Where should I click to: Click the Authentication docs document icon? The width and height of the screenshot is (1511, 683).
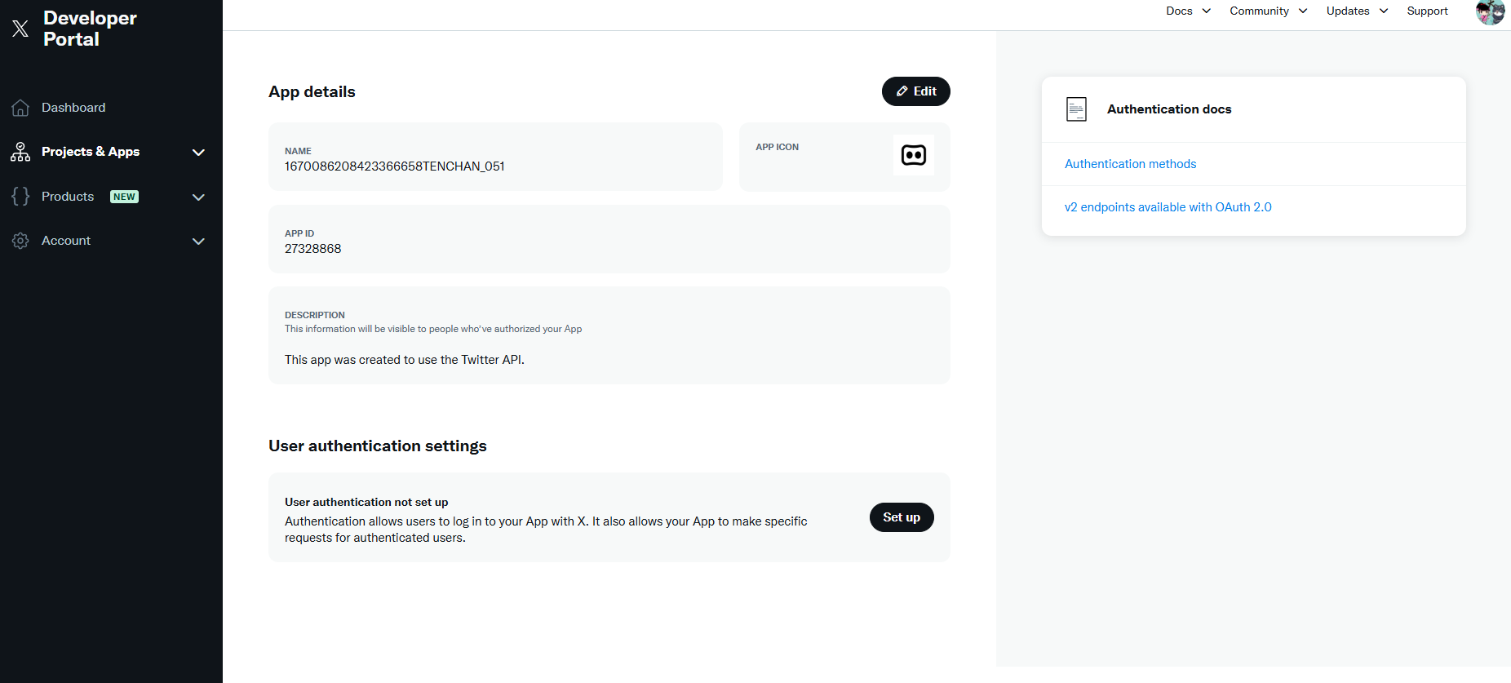coord(1076,109)
